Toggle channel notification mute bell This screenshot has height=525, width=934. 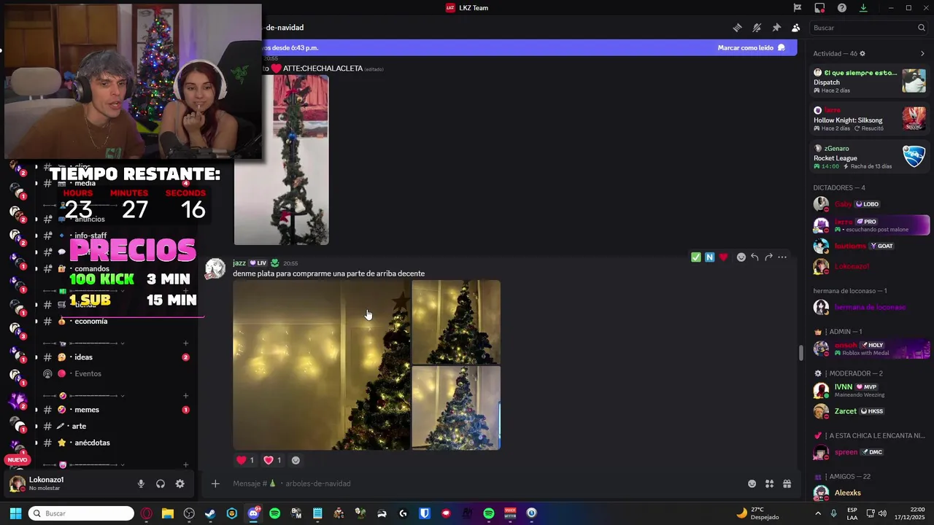tap(757, 28)
